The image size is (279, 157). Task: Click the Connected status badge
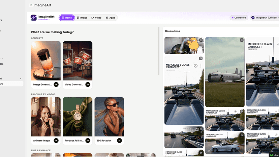click(x=239, y=18)
